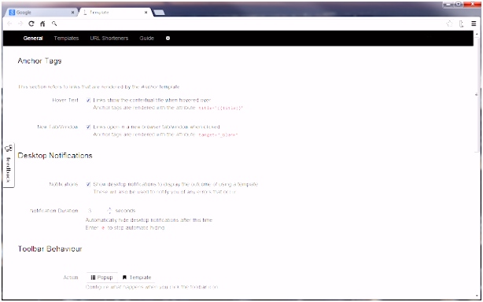Screen dimensions: 483x302
Task: Select the Template toolbar action button
Action: (137, 278)
